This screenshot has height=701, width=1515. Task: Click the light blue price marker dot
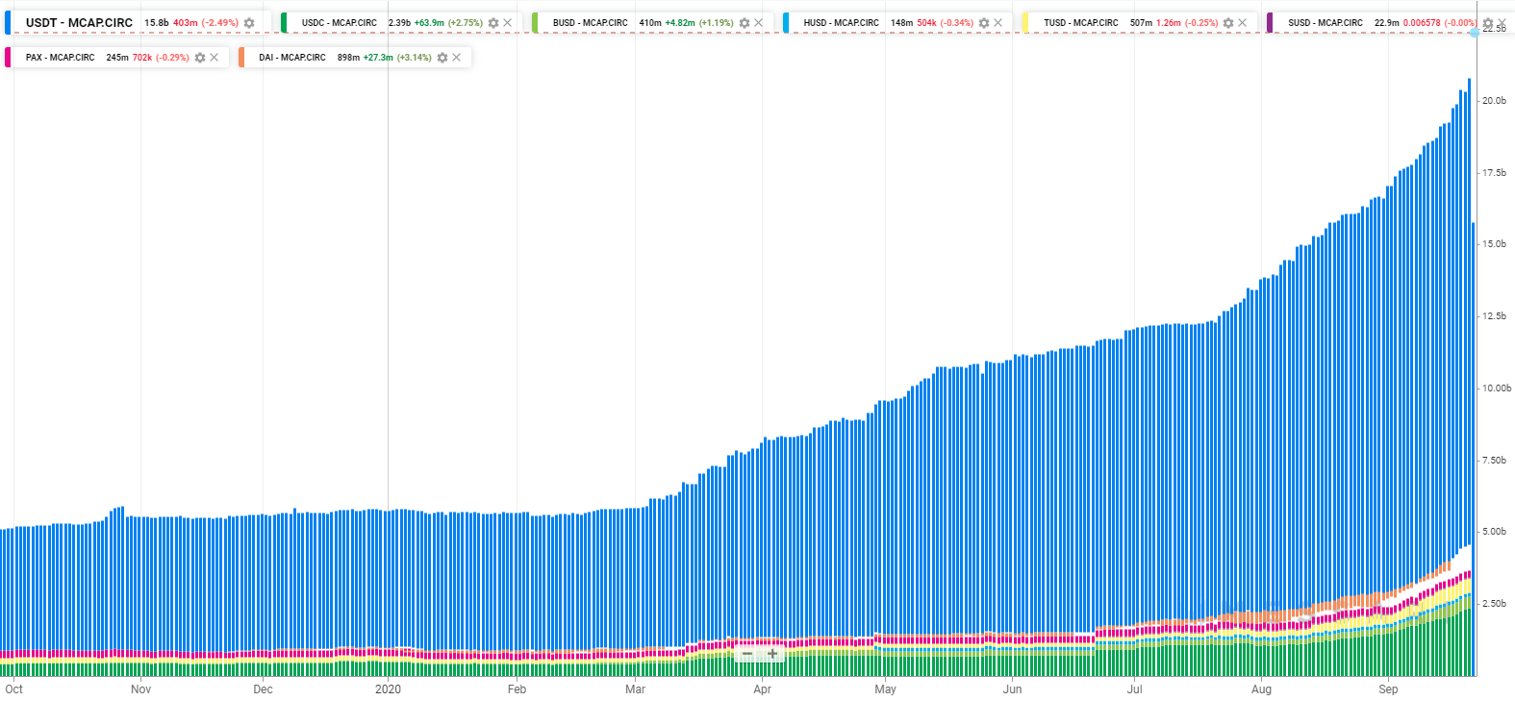click(x=1475, y=33)
